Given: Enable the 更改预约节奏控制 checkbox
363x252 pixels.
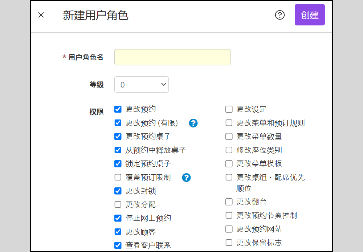Looking at the screenshot, I should tap(229, 215).
